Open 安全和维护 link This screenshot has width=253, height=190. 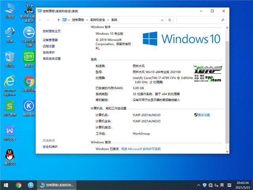pos(50,147)
